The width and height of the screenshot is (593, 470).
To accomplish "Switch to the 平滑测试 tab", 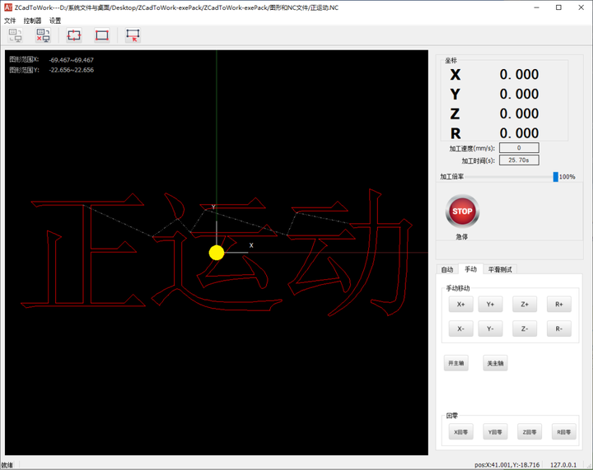I will (x=500, y=269).
